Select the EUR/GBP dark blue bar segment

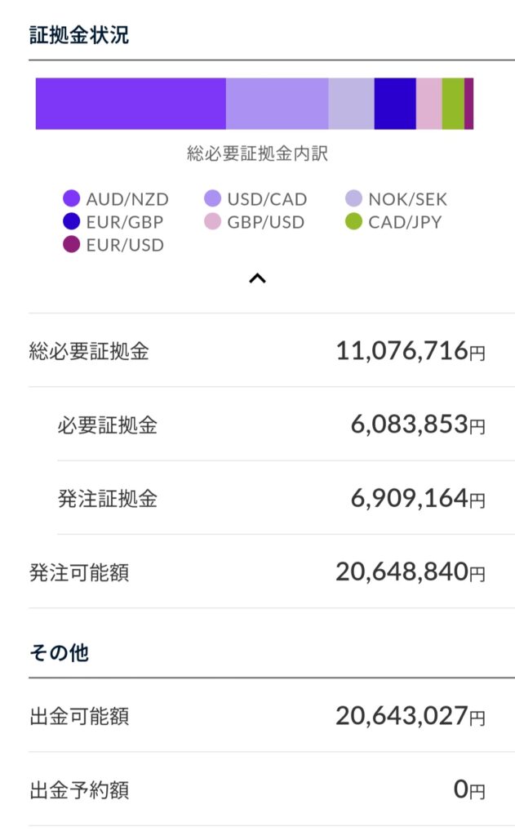[x=395, y=104]
